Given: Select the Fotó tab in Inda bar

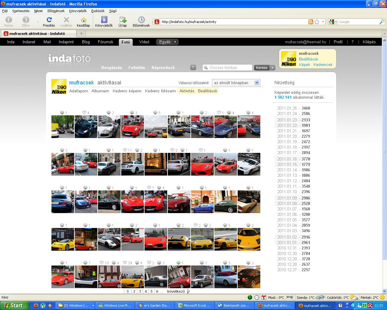Looking at the screenshot, I should pos(126,42).
